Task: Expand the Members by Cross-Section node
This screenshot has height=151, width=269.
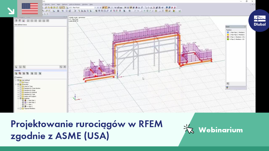Action: pos(18,88)
